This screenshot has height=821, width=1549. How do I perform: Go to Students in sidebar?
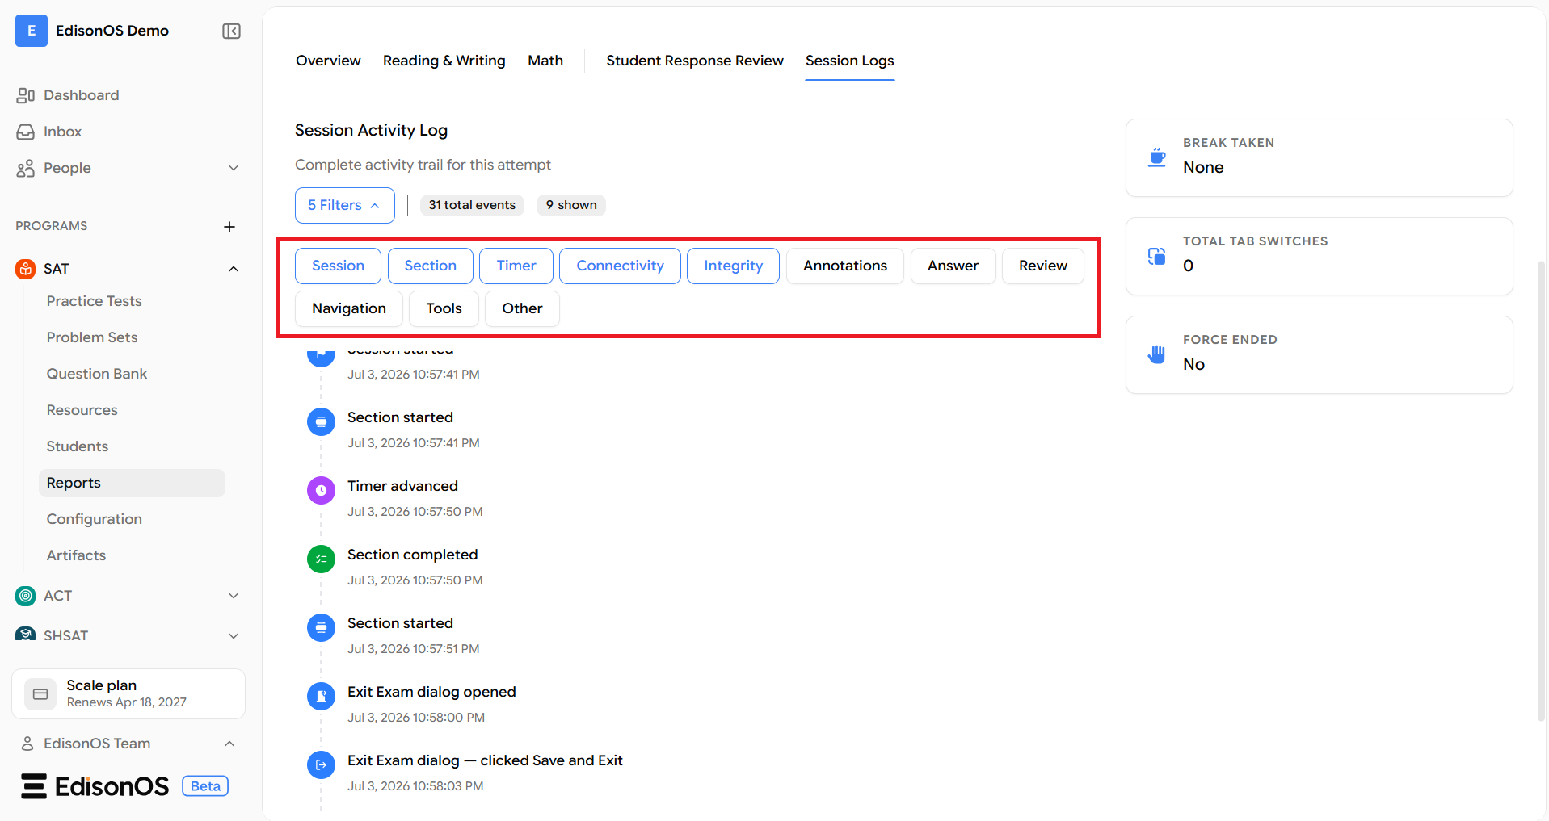coord(78,446)
